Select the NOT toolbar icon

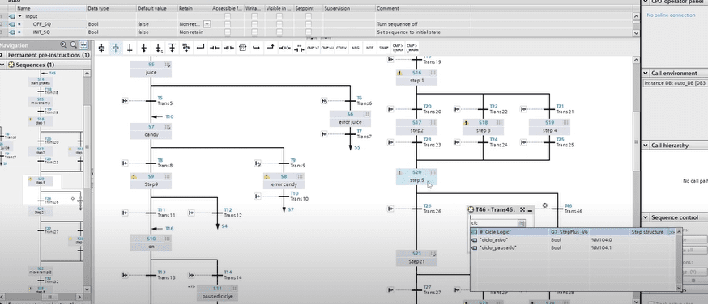369,47
